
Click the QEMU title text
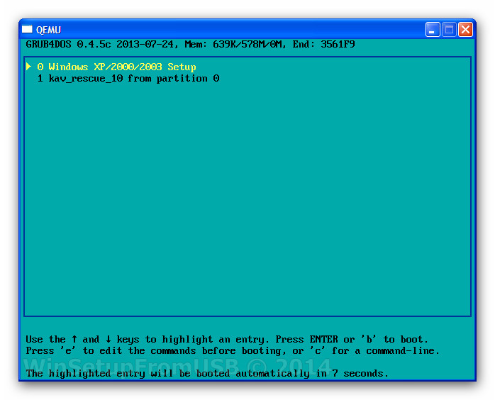click(x=48, y=29)
